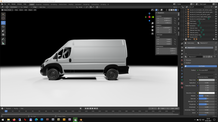Open the viewport Add menu
The width and height of the screenshot is (218, 122).
coord(25,10)
